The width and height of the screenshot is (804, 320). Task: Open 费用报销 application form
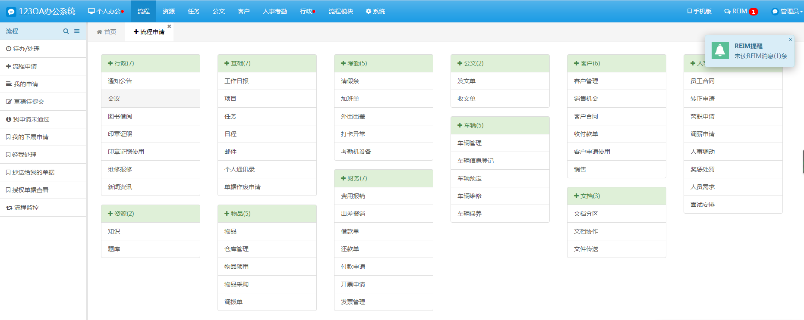(353, 196)
